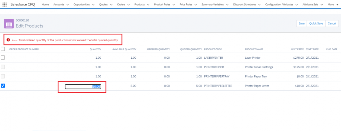Screen dimensions: 341x131
Task: Click the Quantity column header
Action: 95,49
